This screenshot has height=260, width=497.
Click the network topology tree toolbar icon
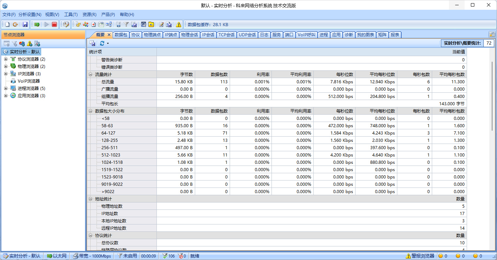(109, 24)
